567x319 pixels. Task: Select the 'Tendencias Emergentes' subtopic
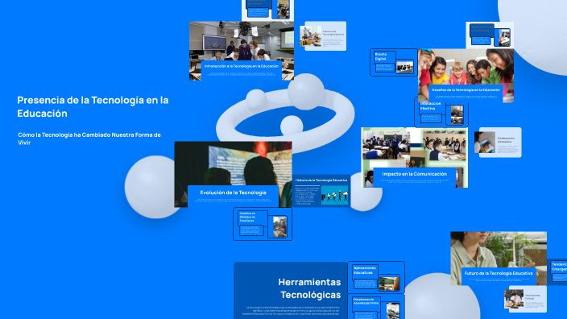(557, 272)
